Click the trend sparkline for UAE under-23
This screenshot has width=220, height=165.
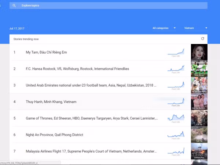(x=176, y=85)
